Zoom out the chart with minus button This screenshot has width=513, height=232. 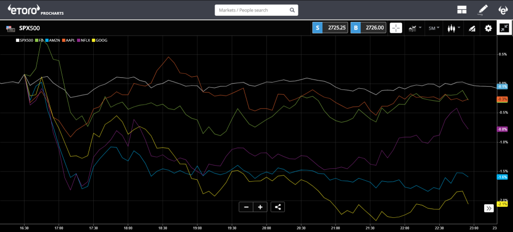point(246,207)
